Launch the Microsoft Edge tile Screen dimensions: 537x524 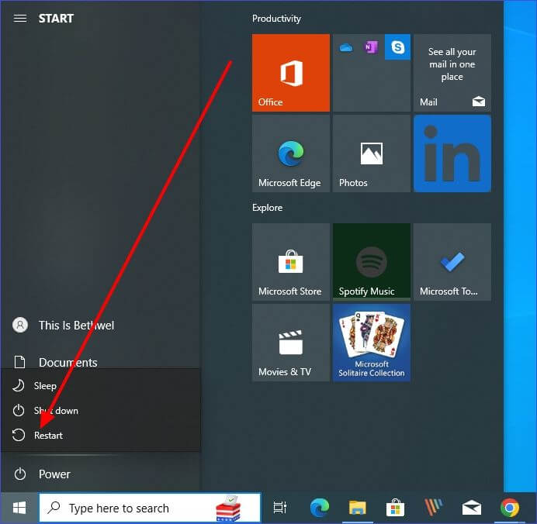pyautogui.click(x=291, y=153)
